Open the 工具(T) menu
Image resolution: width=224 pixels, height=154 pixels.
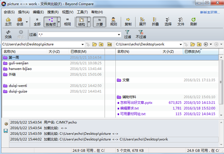coord(82,12)
